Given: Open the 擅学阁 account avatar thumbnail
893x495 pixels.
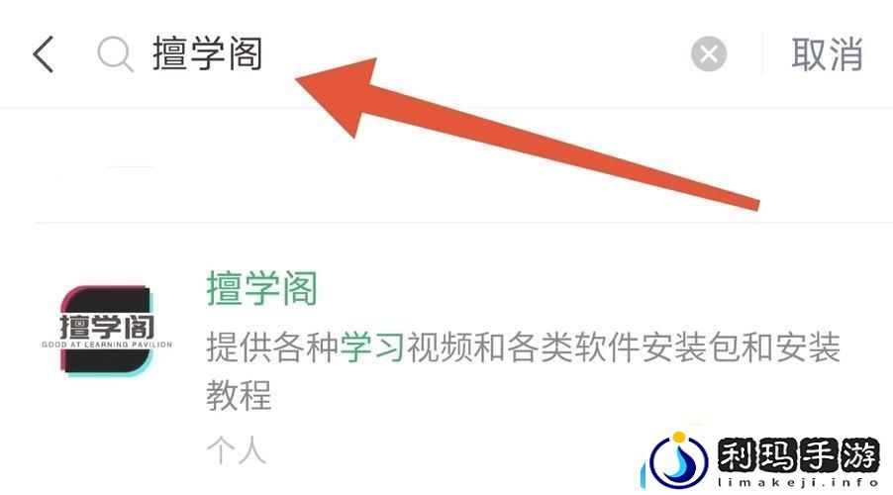Looking at the screenshot, I should point(107,331).
